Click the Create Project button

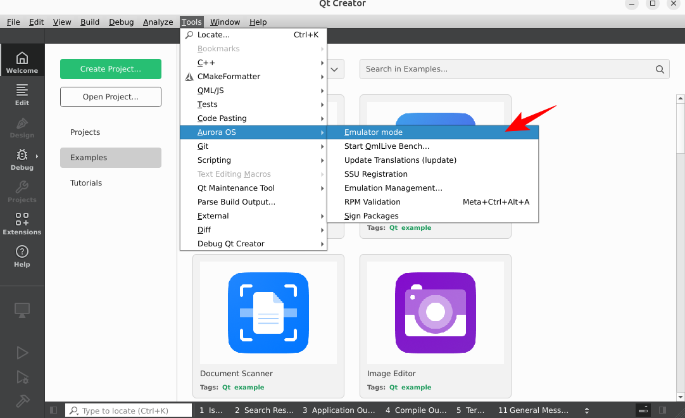click(x=111, y=69)
